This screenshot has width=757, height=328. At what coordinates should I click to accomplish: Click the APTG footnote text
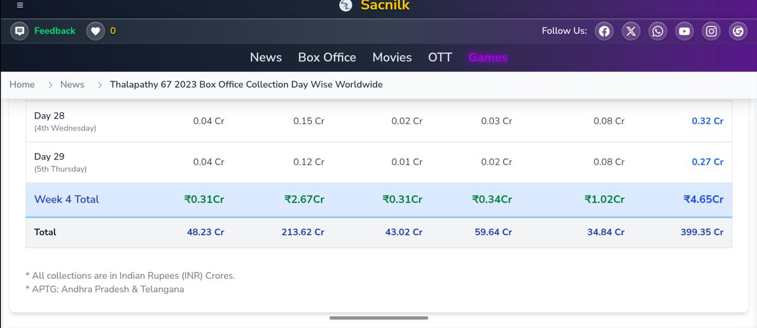pos(105,289)
